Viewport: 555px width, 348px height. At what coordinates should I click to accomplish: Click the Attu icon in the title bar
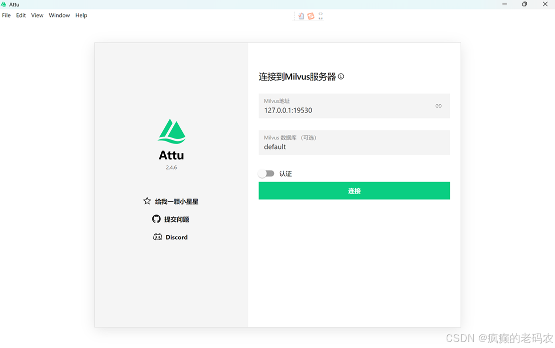point(4,4)
